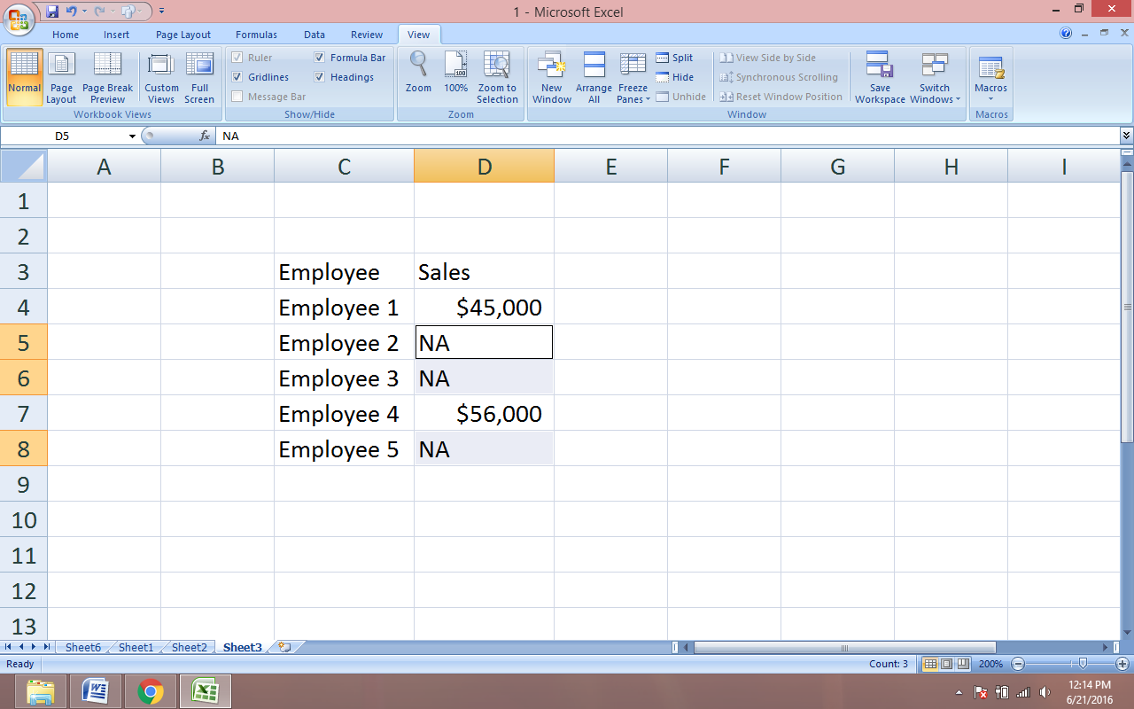Click status bar Page Break Preview button

click(962, 664)
